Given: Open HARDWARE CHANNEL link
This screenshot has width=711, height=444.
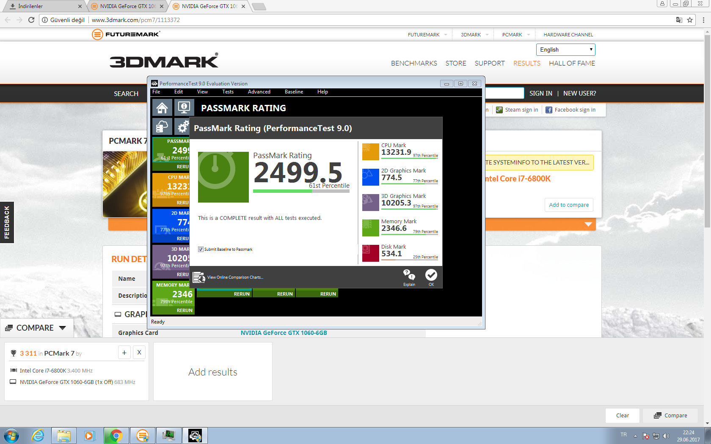Looking at the screenshot, I should click(x=568, y=35).
